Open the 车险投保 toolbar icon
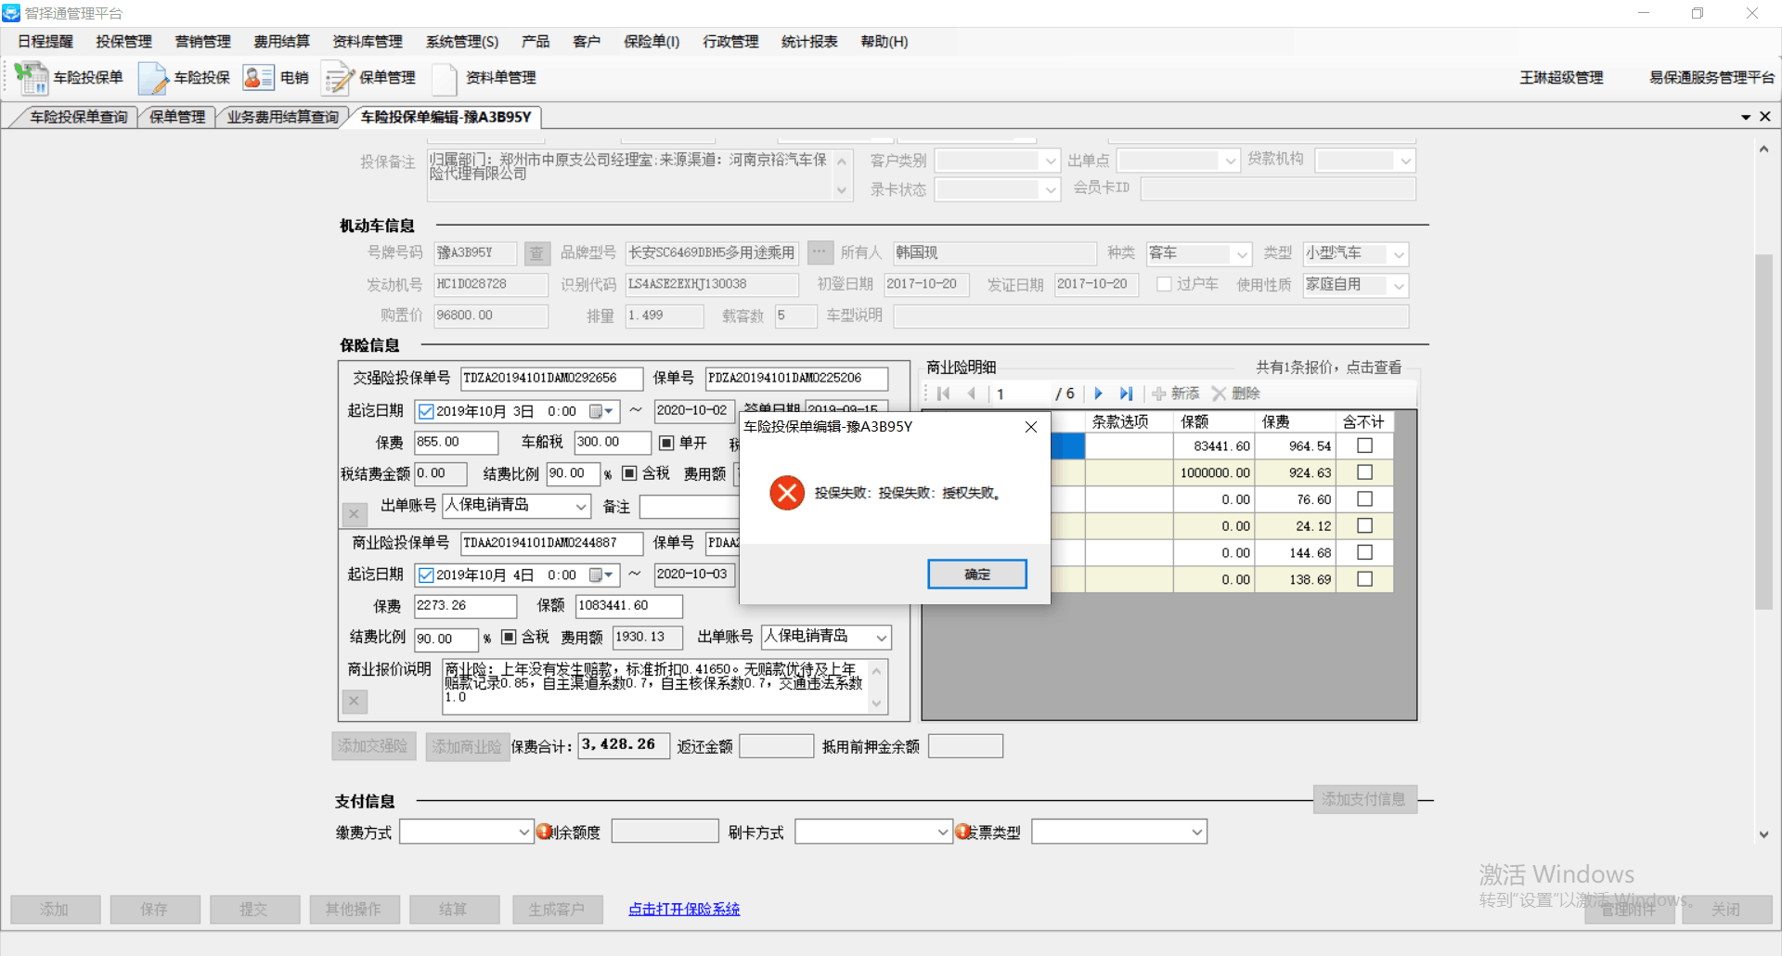The width and height of the screenshot is (1782, 956). (x=152, y=78)
